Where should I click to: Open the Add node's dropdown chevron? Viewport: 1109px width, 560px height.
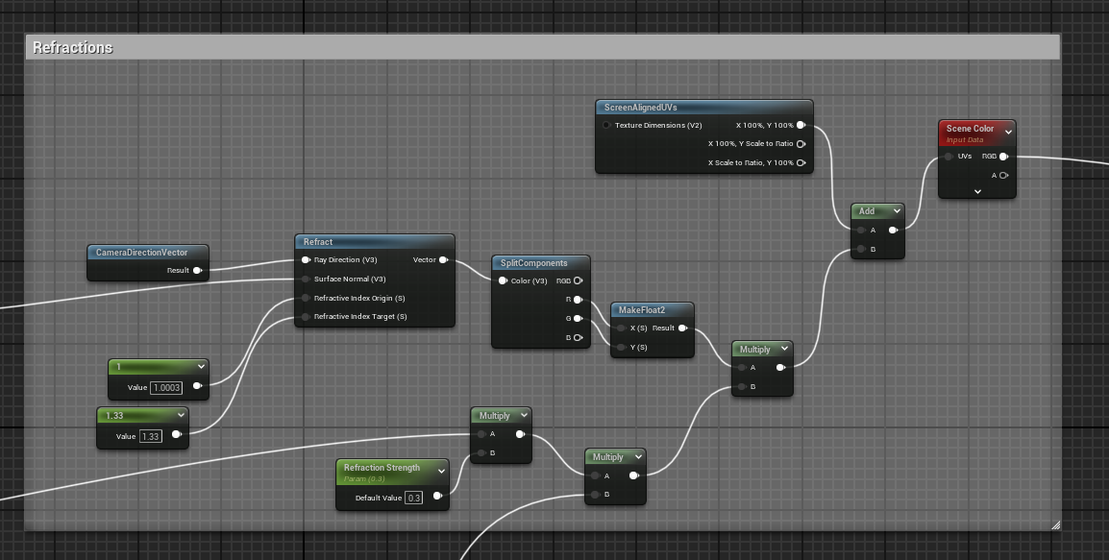pyautogui.click(x=896, y=211)
